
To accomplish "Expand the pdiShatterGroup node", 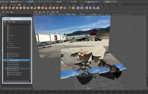I will pyautogui.click(x=6, y=54).
